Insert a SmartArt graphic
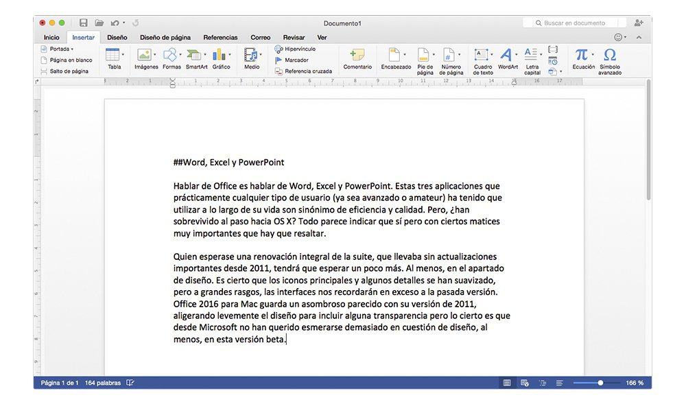 [x=194, y=55]
